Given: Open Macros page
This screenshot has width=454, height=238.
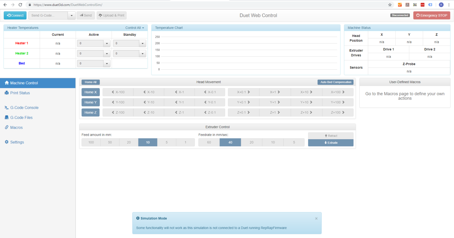Looking at the screenshot, I should tap(38, 128).
